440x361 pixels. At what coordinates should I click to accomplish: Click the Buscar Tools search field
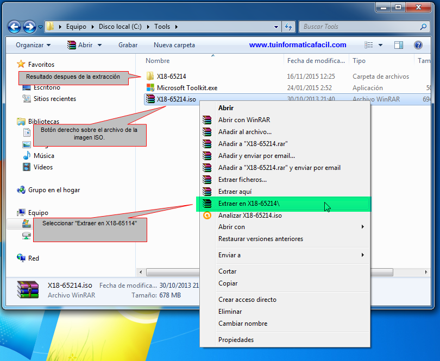[x=364, y=27]
